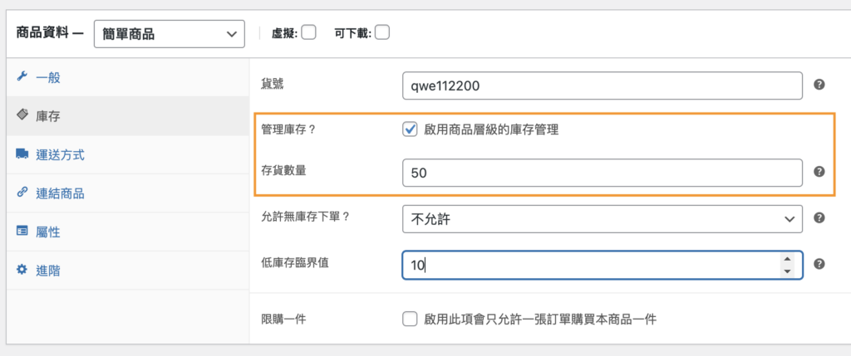Uncheck 啟用商品層級的庫存管理 checkbox
This screenshot has height=356, width=851.
(x=410, y=130)
